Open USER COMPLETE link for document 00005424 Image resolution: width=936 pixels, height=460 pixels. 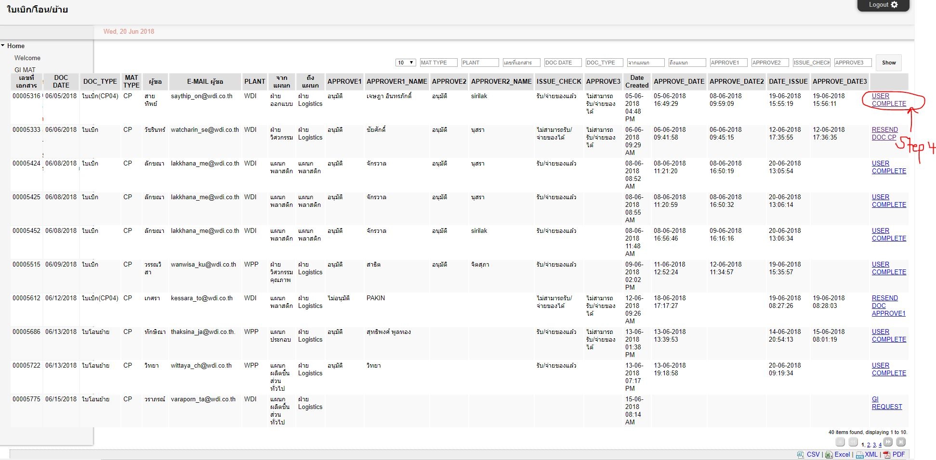pyautogui.click(x=889, y=167)
